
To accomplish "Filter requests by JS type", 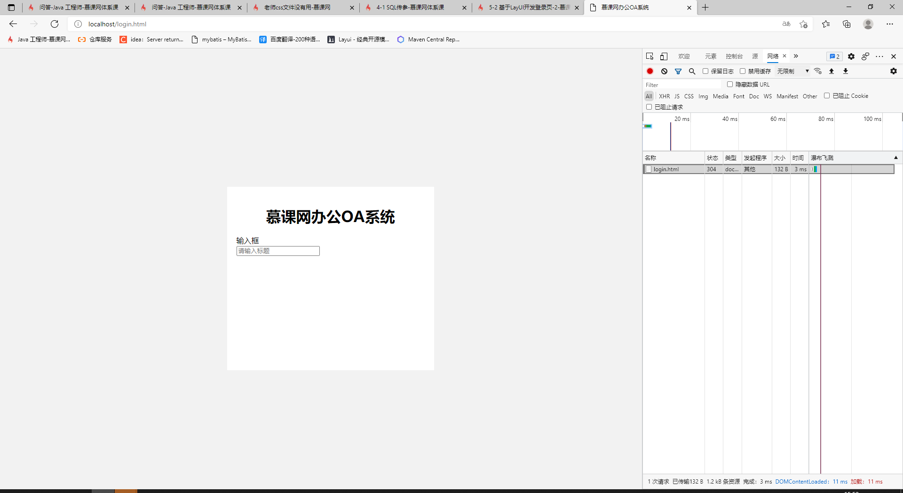I will [677, 96].
